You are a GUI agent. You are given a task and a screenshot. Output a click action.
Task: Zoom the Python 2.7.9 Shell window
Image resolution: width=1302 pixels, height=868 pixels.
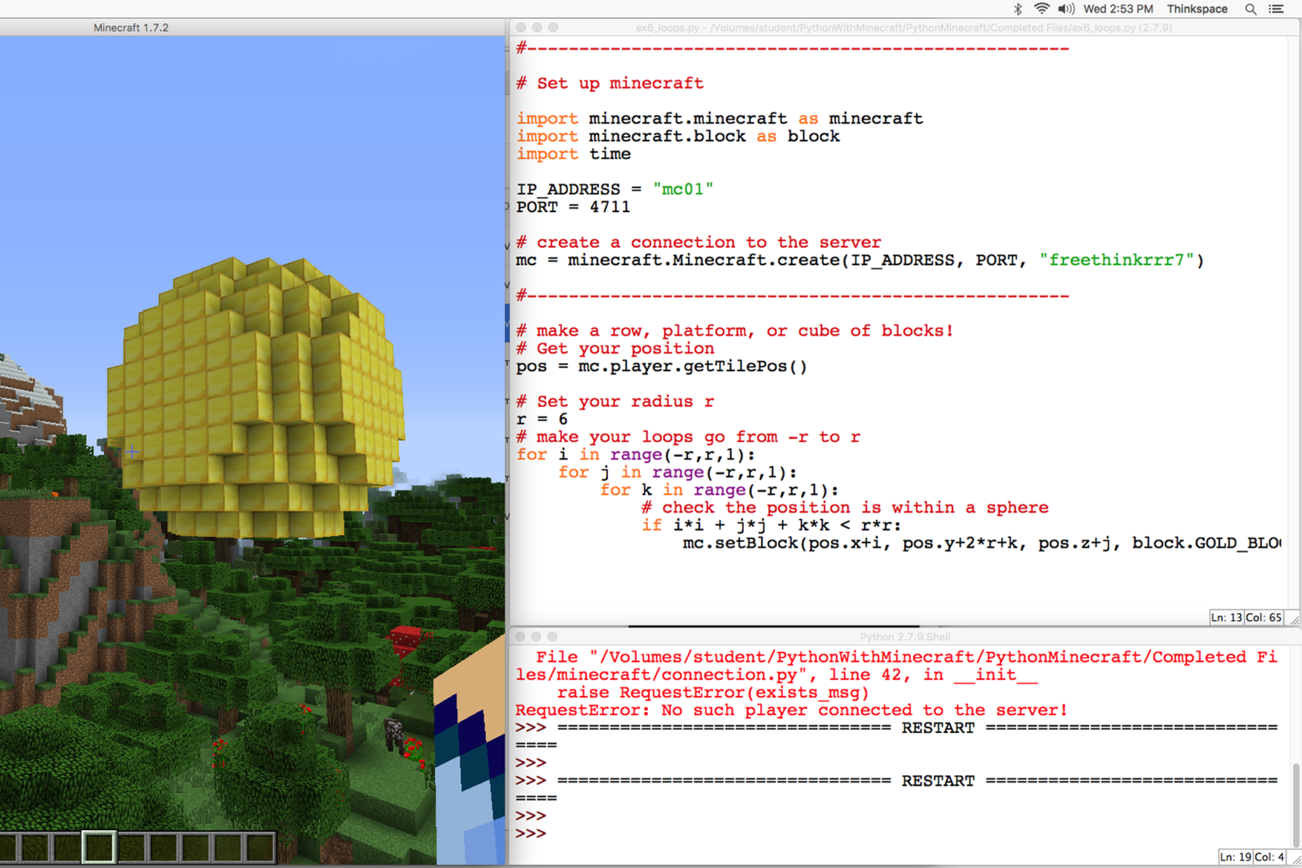552,636
